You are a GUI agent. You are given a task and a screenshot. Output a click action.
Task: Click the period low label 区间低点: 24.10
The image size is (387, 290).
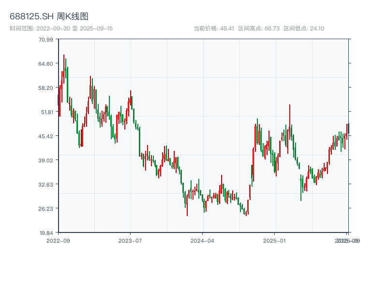tap(304, 29)
